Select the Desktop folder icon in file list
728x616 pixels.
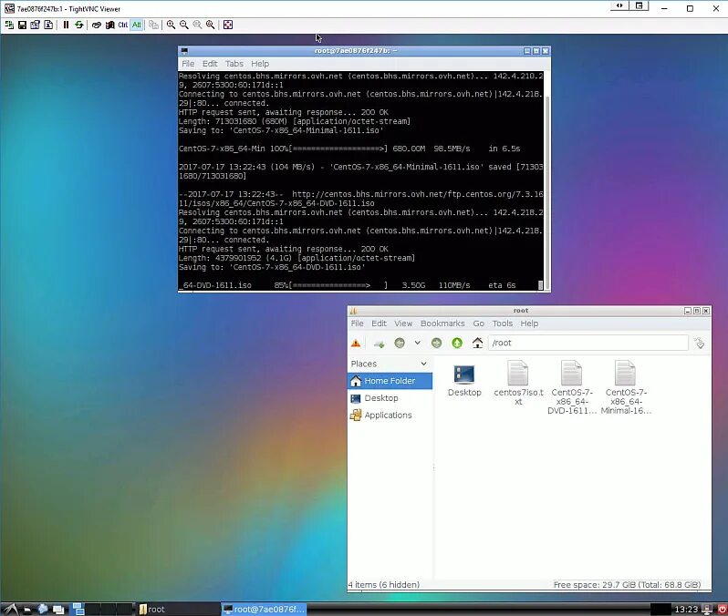click(x=464, y=380)
